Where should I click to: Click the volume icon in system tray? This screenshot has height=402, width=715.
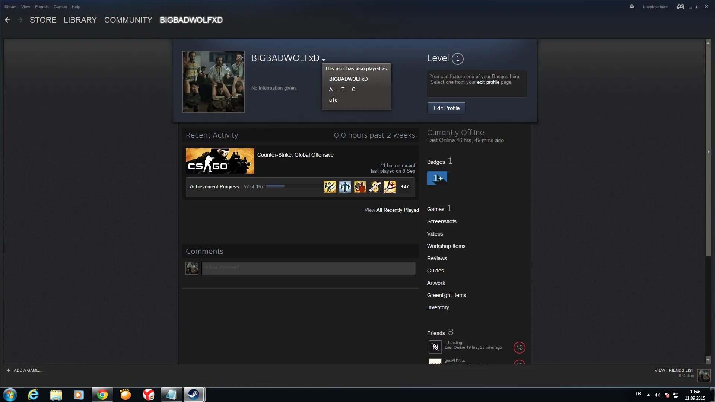[x=657, y=395]
